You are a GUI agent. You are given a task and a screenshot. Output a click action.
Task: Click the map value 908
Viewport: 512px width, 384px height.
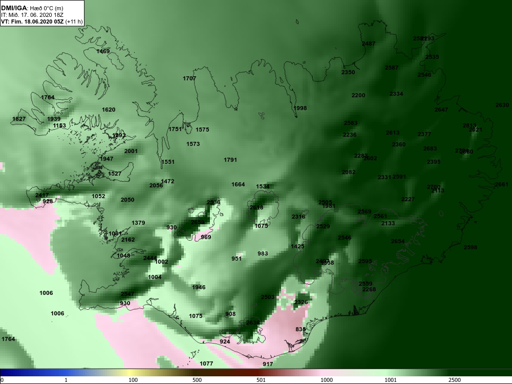(230, 314)
